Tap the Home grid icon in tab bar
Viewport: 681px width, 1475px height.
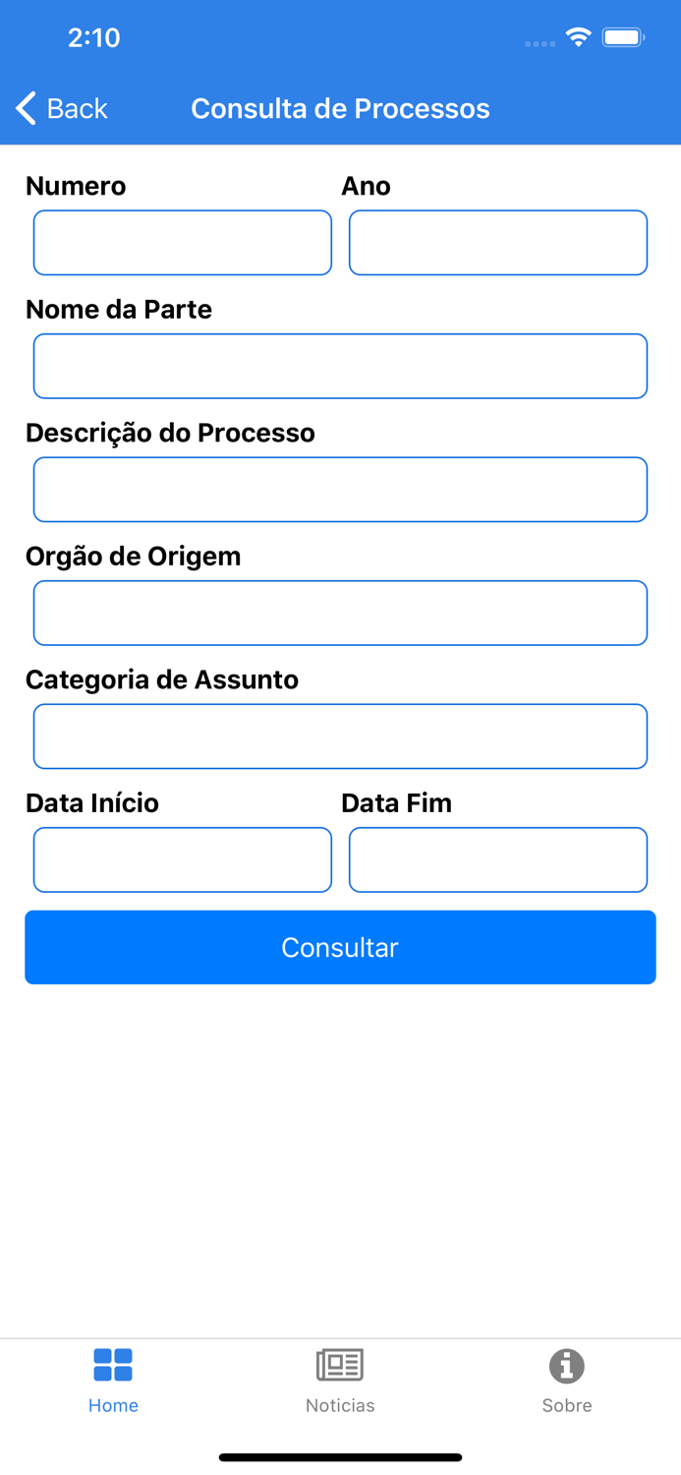(113, 1364)
